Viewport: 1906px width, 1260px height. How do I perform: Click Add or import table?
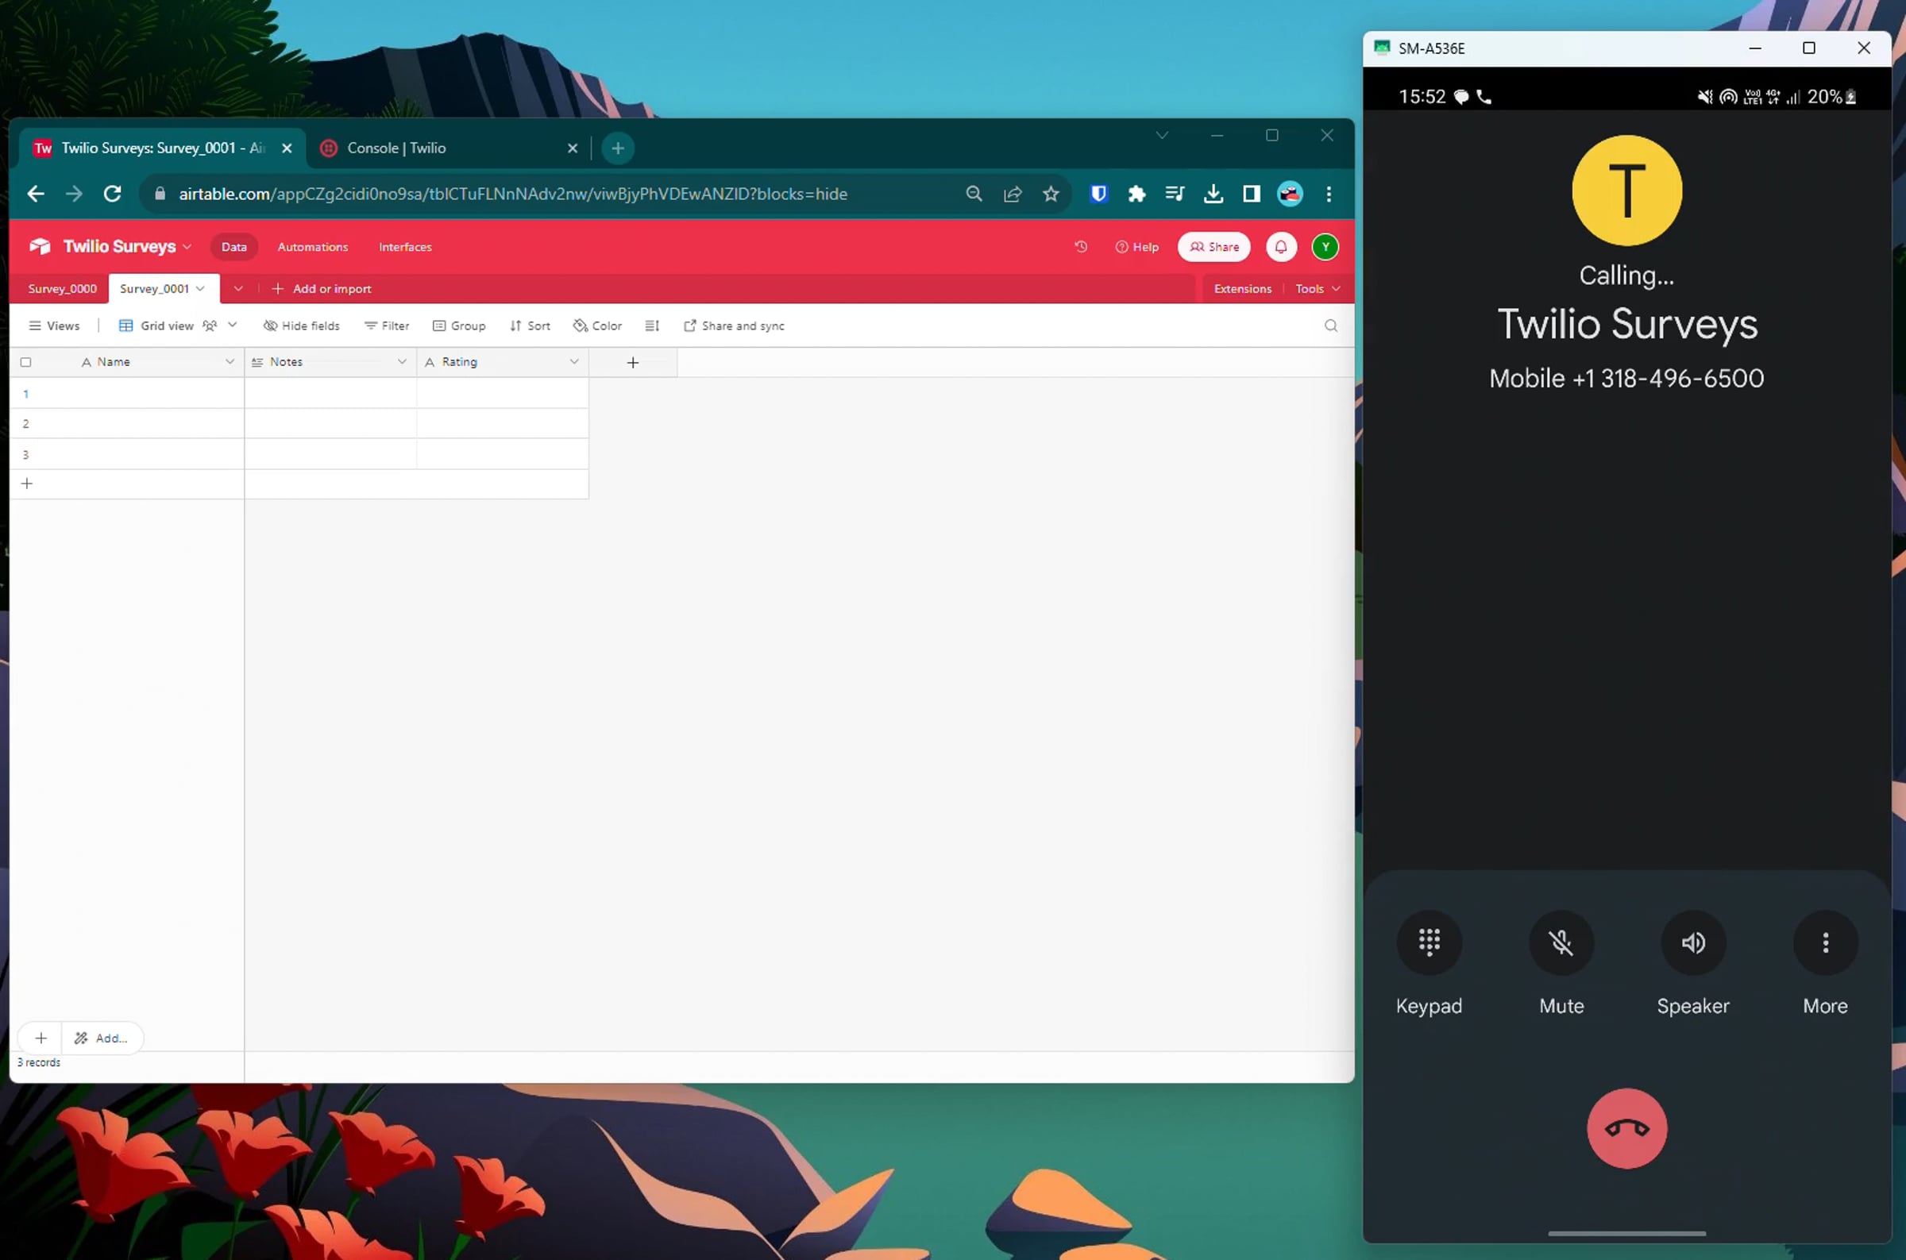[322, 288]
